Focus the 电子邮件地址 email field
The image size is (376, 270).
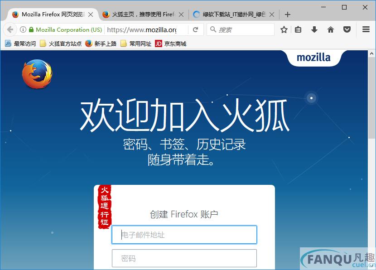pyautogui.click(x=184, y=235)
